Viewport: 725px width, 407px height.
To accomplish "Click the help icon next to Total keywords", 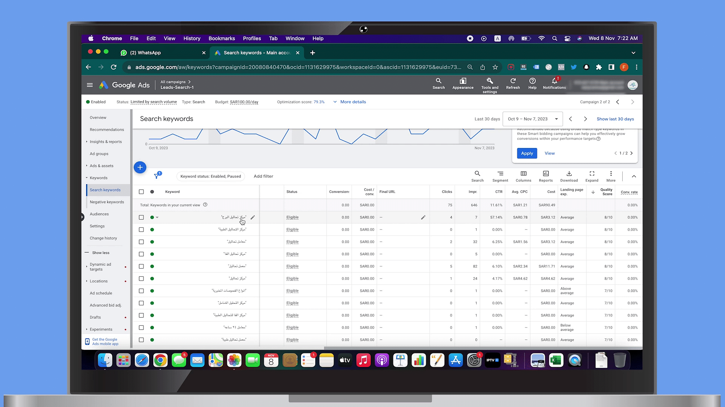I will click(x=205, y=205).
